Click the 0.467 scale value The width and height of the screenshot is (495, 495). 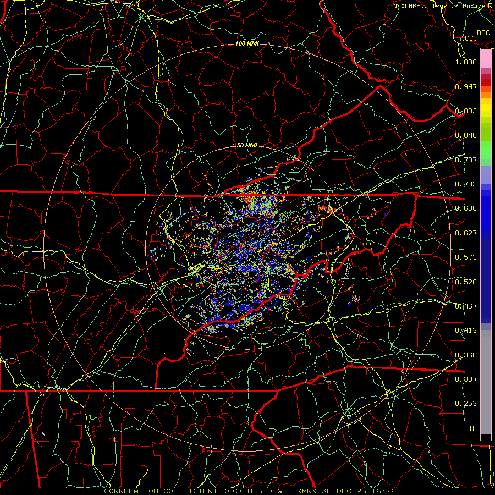click(x=466, y=306)
